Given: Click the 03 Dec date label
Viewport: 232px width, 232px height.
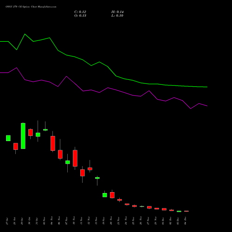Looking at the screenshot, I should point(178,221).
